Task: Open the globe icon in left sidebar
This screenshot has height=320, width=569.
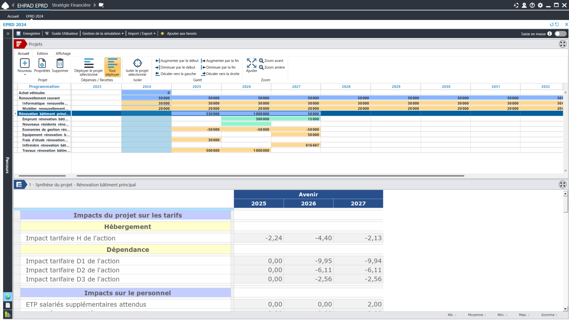Action: pyautogui.click(x=8, y=296)
